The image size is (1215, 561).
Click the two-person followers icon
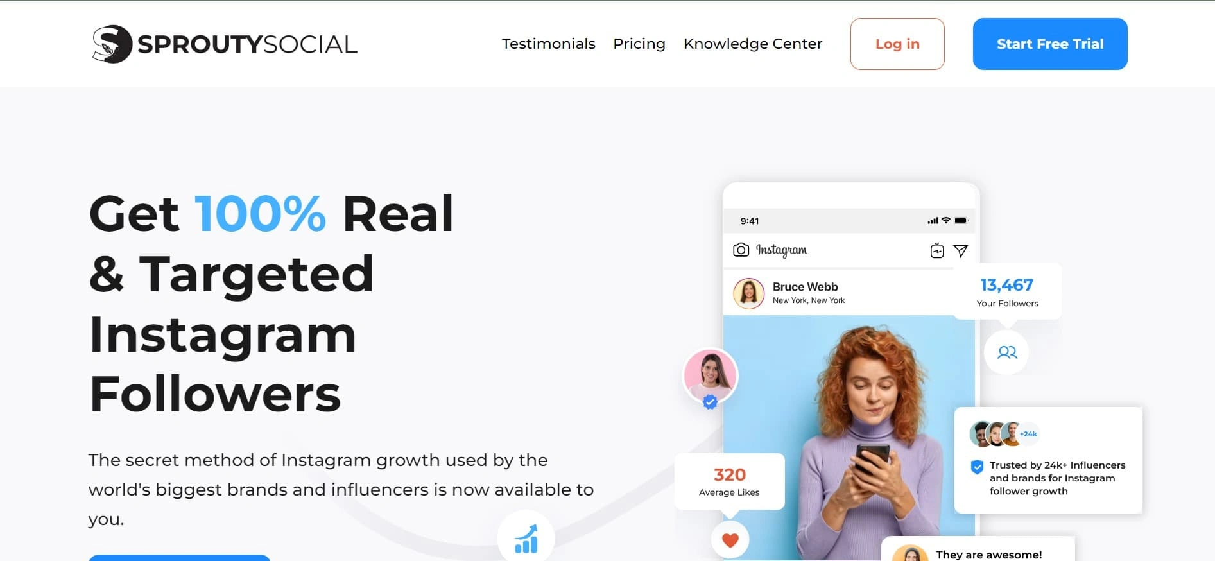click(1006, 352)
